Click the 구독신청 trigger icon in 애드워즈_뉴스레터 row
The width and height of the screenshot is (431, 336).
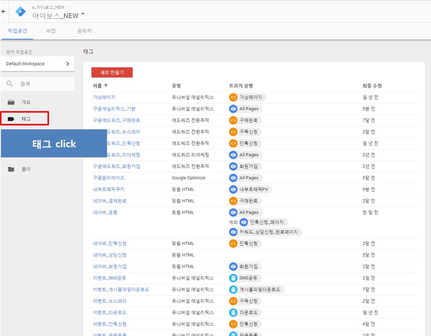(x=233, y=132)
